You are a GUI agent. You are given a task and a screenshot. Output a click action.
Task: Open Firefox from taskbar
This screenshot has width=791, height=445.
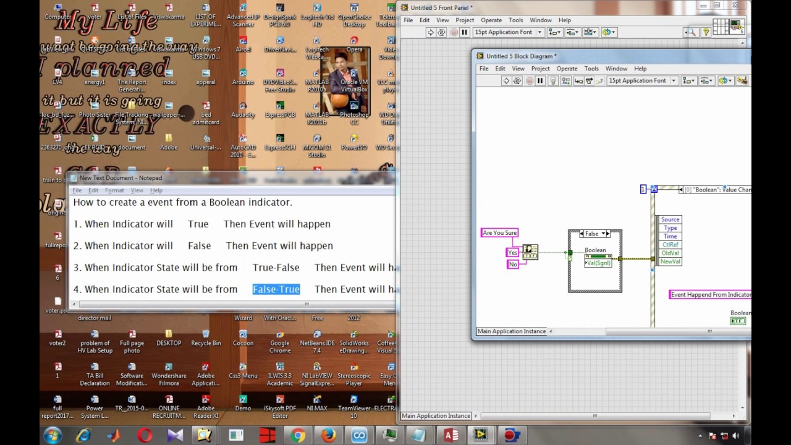[328, 436]
